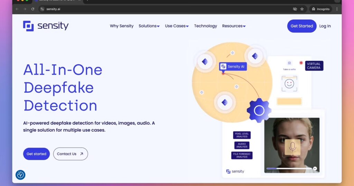Click the VIRTUAL CAMERA badge
Viewport: 354px width, 186px height.
click(x=314, y=66)
